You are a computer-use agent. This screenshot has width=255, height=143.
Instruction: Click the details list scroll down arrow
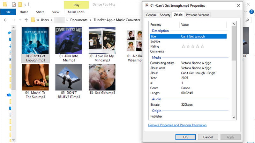click(x=234, y=117)
